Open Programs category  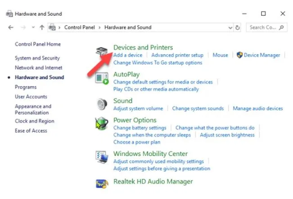point(26,87)
